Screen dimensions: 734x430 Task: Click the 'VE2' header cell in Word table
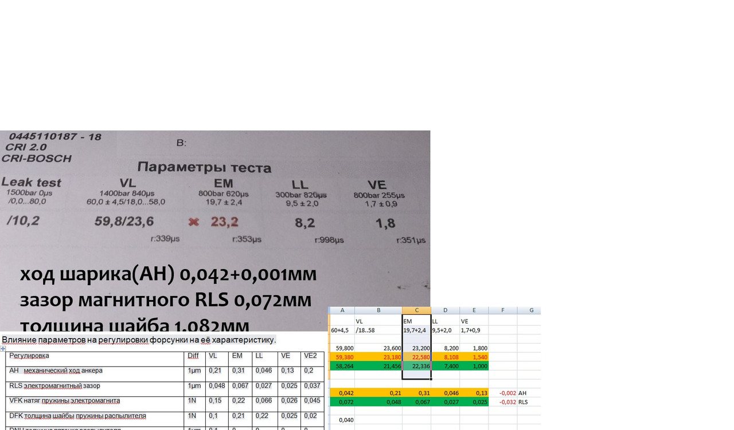coord(313,358)
